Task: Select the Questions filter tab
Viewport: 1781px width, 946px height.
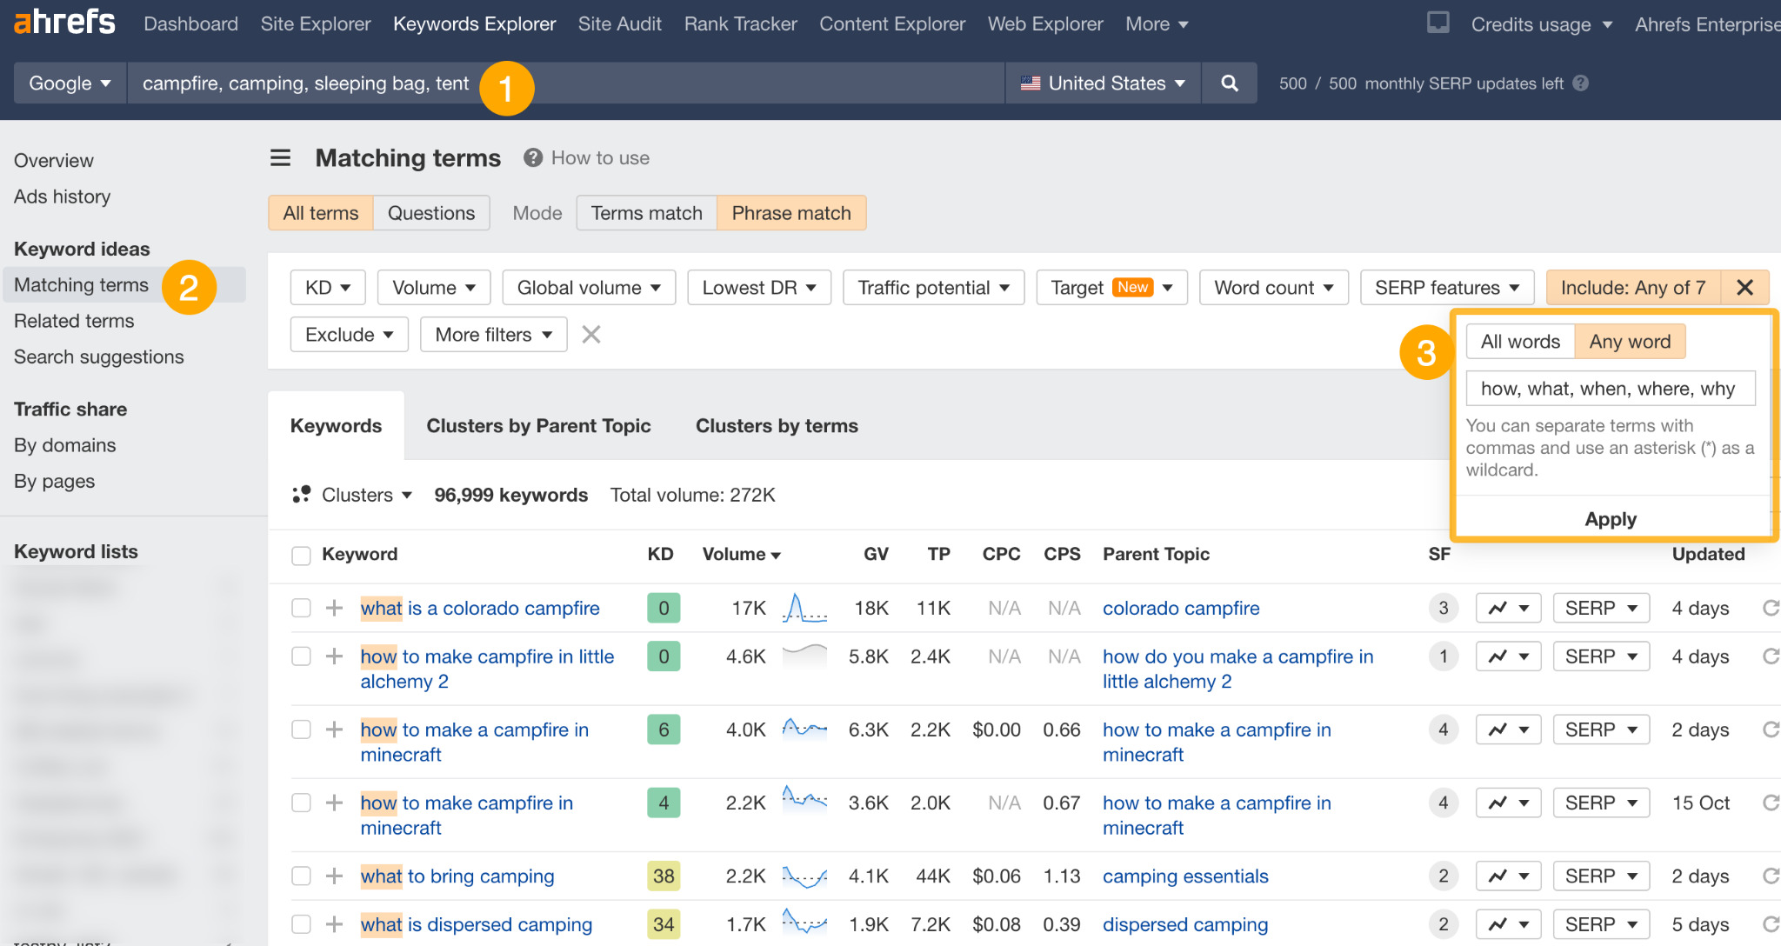Action: pos(432,212)
